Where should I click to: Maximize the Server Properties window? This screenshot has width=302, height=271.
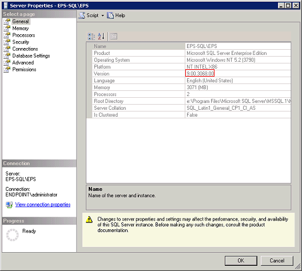click(x=288, y=6)
